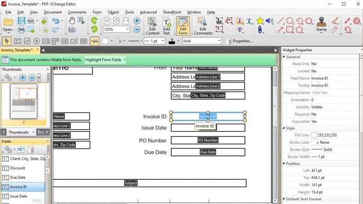The height and width of the screenshot is (204, 363).
Task: Open the Advanced menu
Action: click(x=148, y=12)
